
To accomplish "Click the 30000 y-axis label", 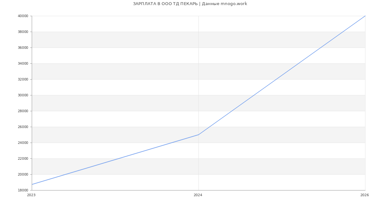I will coord(23,95).
